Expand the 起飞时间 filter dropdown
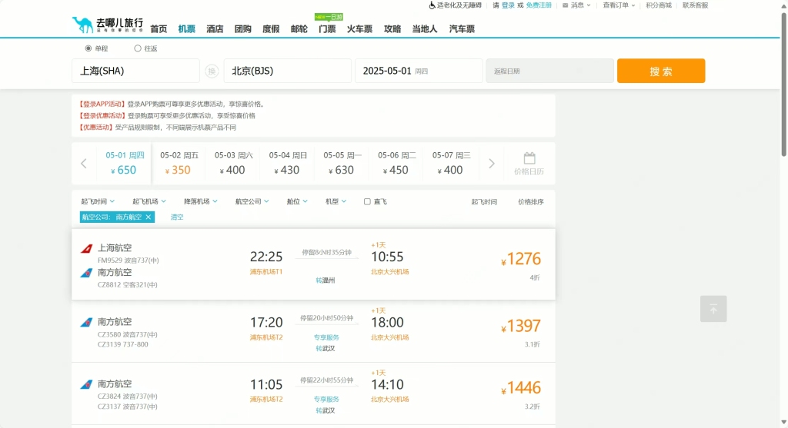Viewport: 788px width, 428px height. (x=97, y=201)
